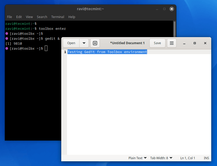This screenshot has height=166, width=217.
Task: Click the Ln 1, Col 1 position indicator
Action: coord(187,158)
